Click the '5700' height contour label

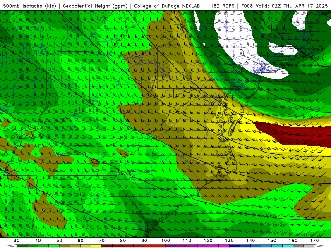[x=126, y=174]
